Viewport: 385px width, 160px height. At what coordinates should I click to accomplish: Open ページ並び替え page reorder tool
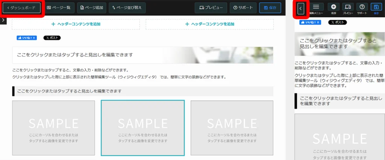[127, 7]
